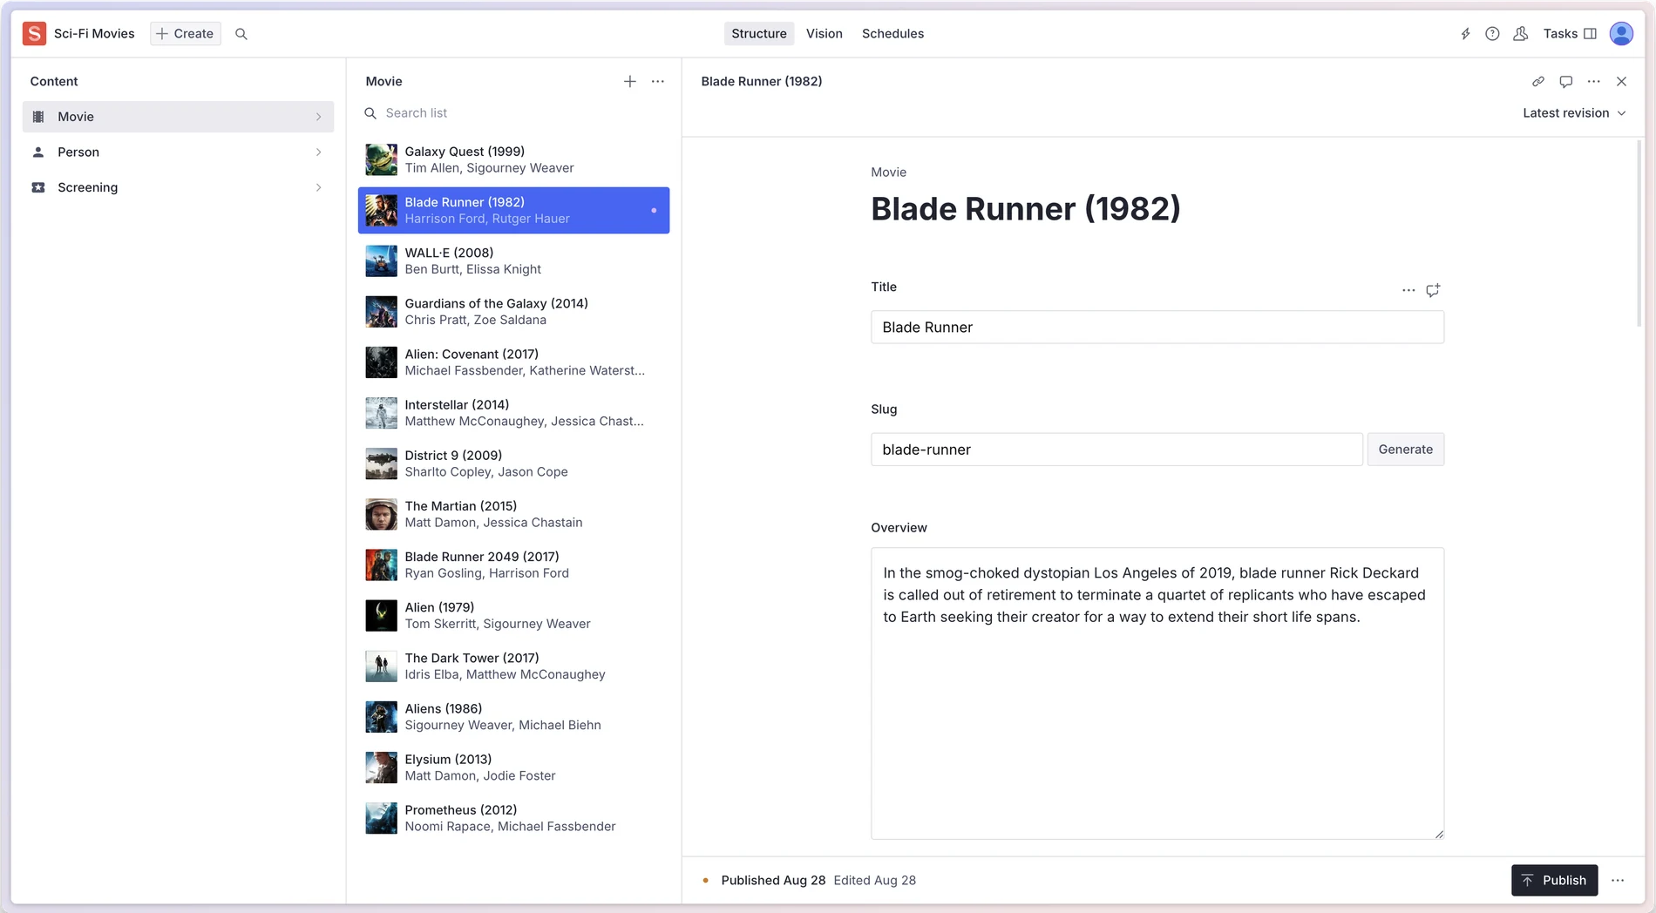Open the Tasks panel
Image resolution: width=1656 pixels, height=913 pixels.
[1570, 34]
